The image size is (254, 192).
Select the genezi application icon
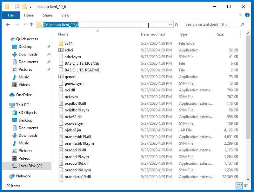click(x=61, y=77)
